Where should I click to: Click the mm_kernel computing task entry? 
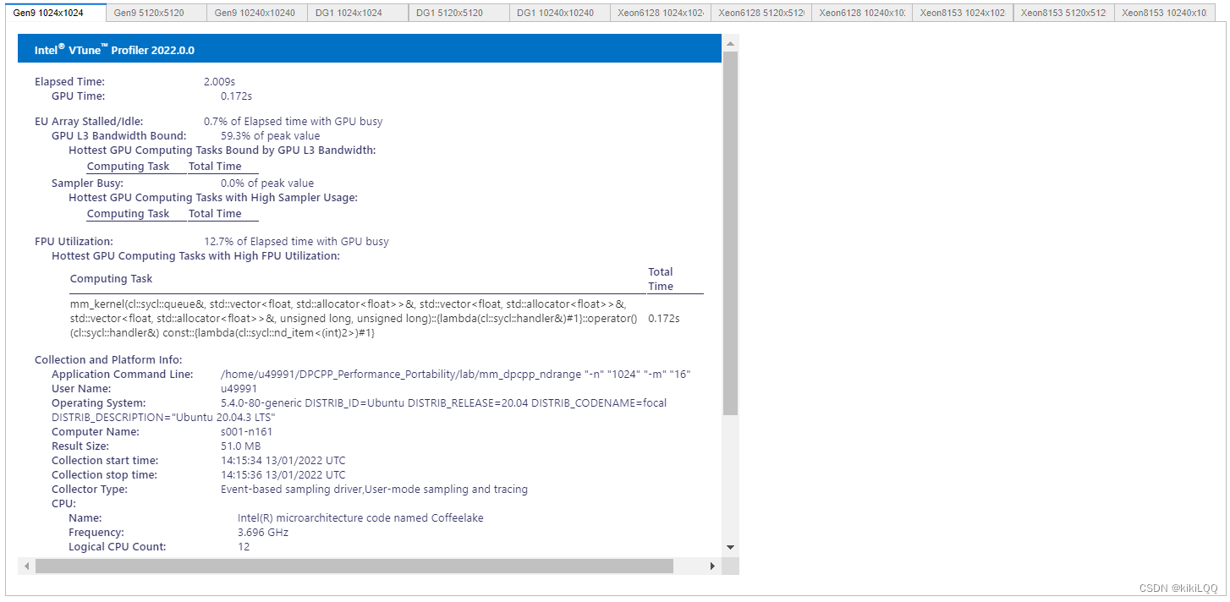tap(354, 319)
